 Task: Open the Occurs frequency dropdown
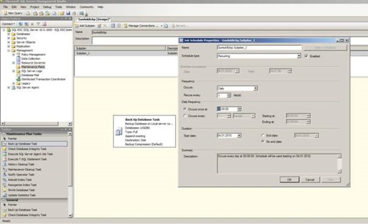[255, 88]
